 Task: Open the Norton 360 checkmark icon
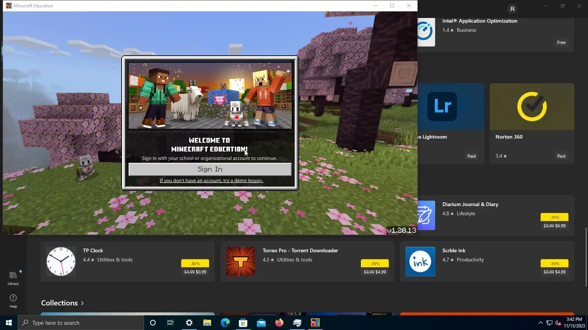point(532,106)
